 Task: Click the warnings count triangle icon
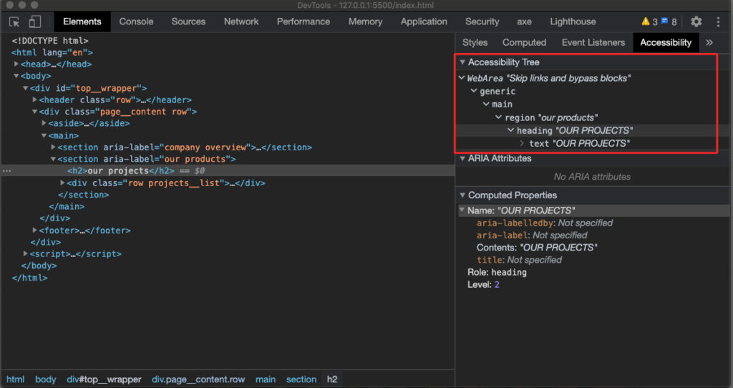[646, 21]
